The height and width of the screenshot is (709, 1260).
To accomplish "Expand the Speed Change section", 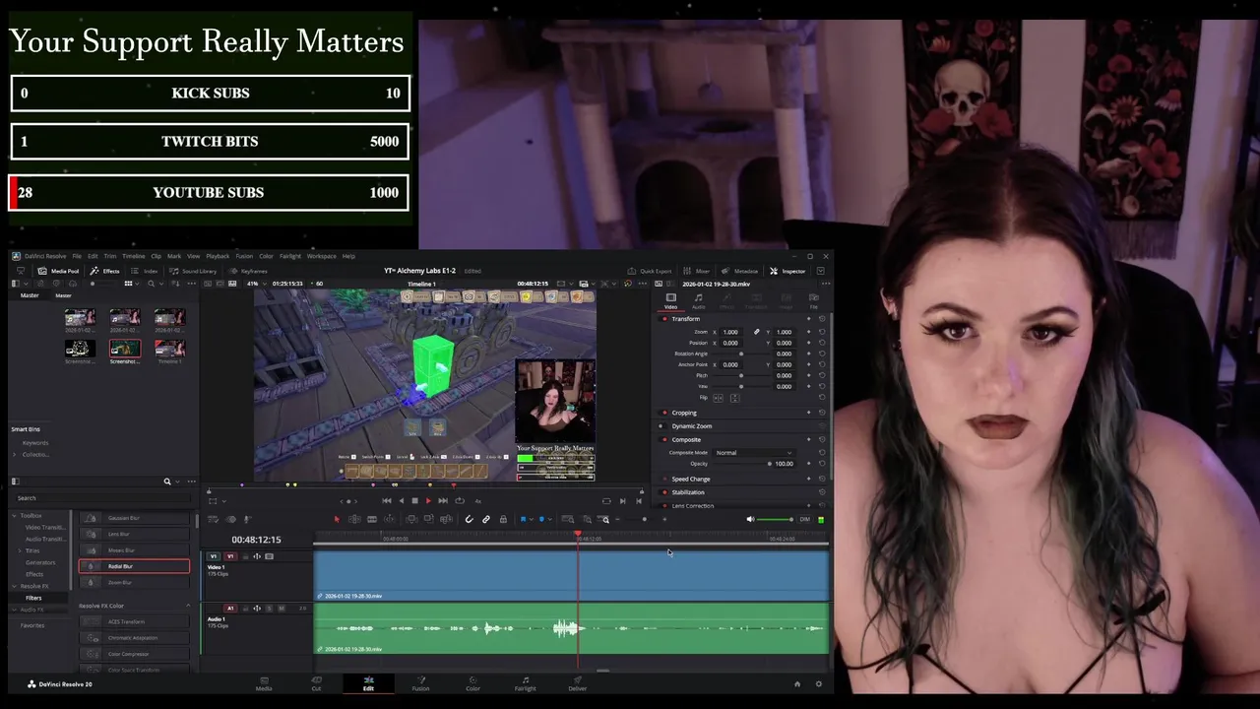I will [x=691, y=479].
